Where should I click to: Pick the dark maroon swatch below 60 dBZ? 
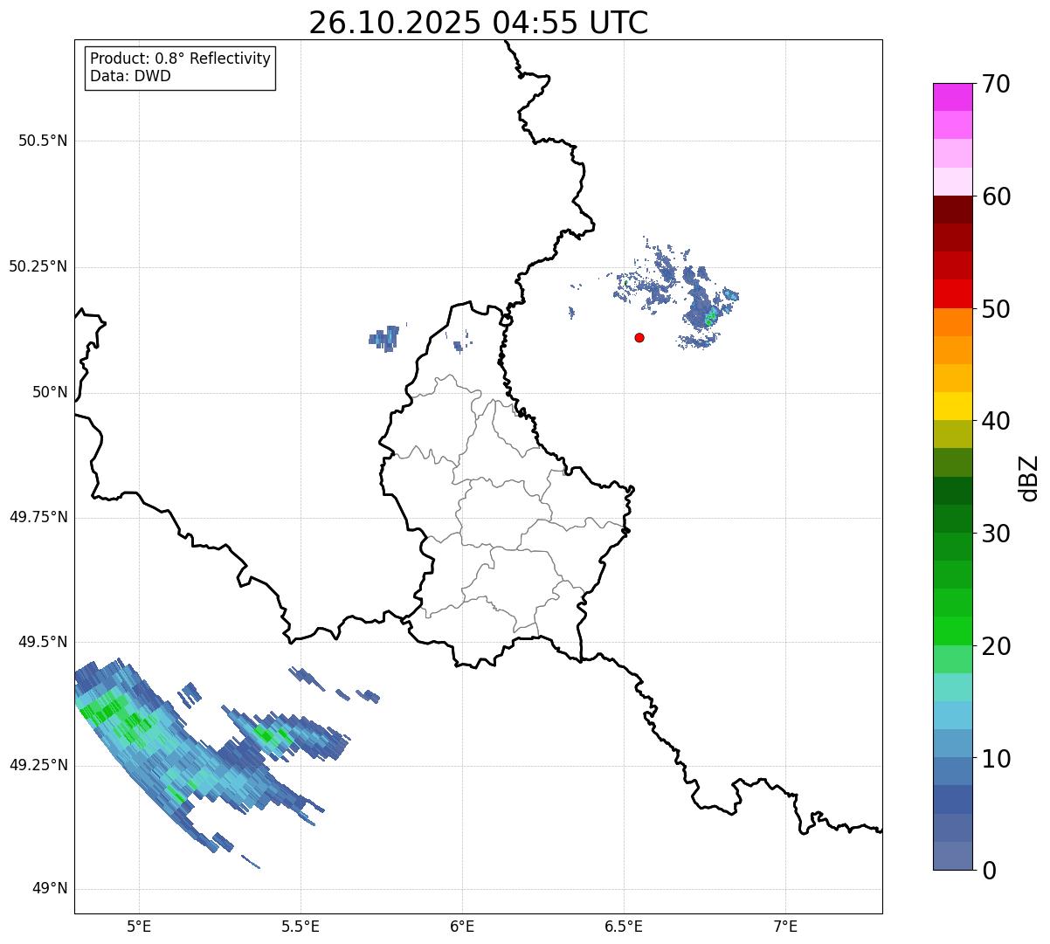tap(952, 210)
